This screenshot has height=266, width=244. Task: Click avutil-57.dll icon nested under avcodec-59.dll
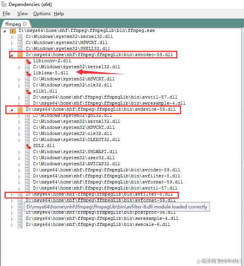point(27,98)
